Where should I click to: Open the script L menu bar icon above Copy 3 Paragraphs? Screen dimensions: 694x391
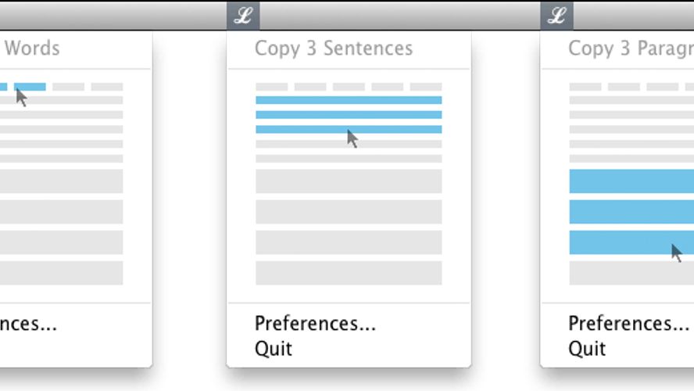click(556, 15)
